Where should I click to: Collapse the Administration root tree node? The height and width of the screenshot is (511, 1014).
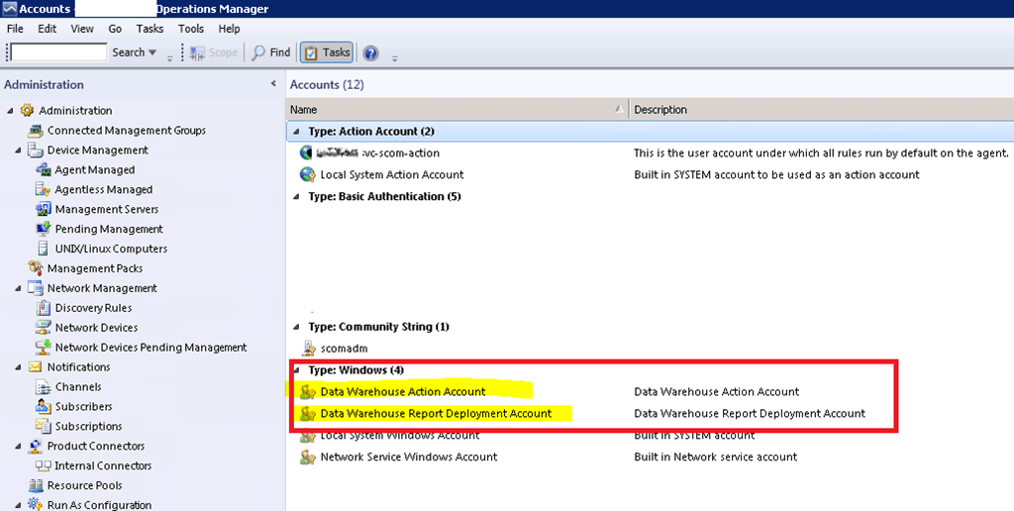(x=10, y=111)
